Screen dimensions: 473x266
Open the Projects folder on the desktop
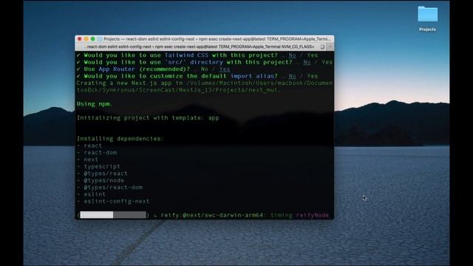pos(427,14)
